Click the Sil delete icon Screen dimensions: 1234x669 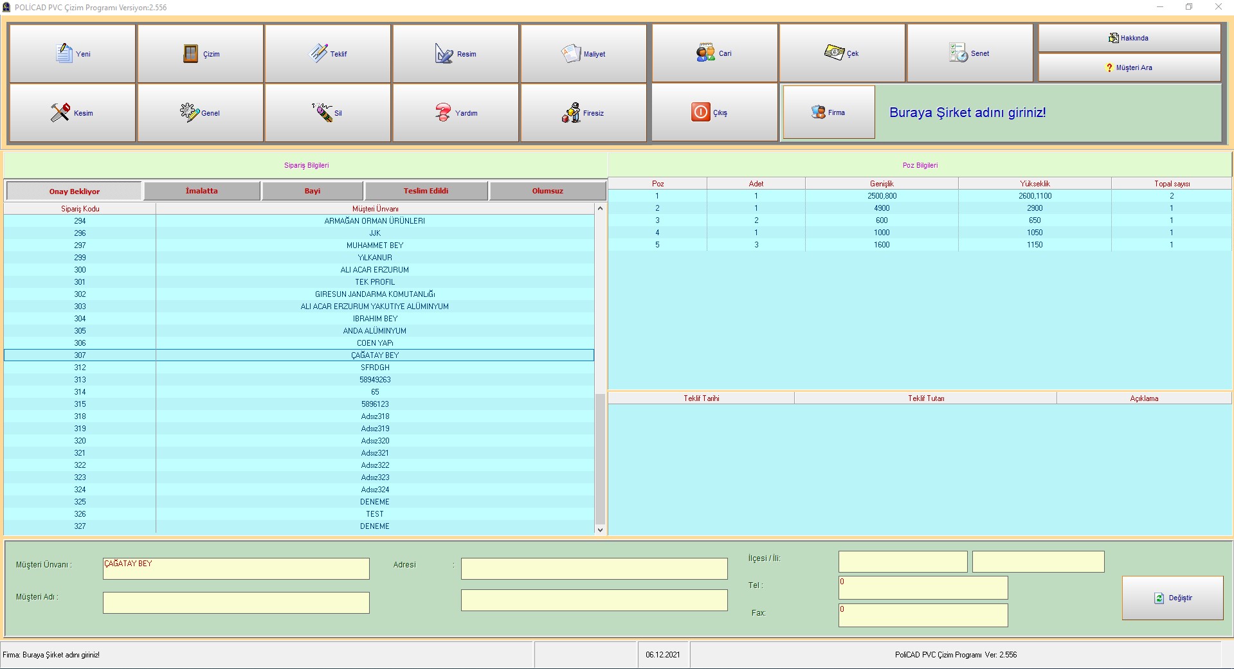click(x=322, y=112)
